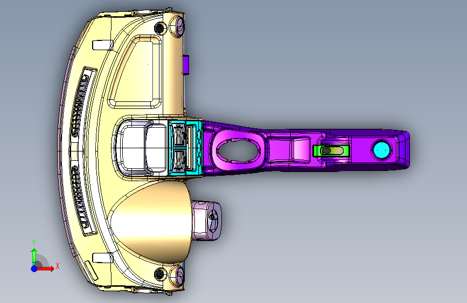The height and width of the screenshot is (303, 467).
Task: Click the blue Z axis ball of triad
Action: click(x=34, y=268)
